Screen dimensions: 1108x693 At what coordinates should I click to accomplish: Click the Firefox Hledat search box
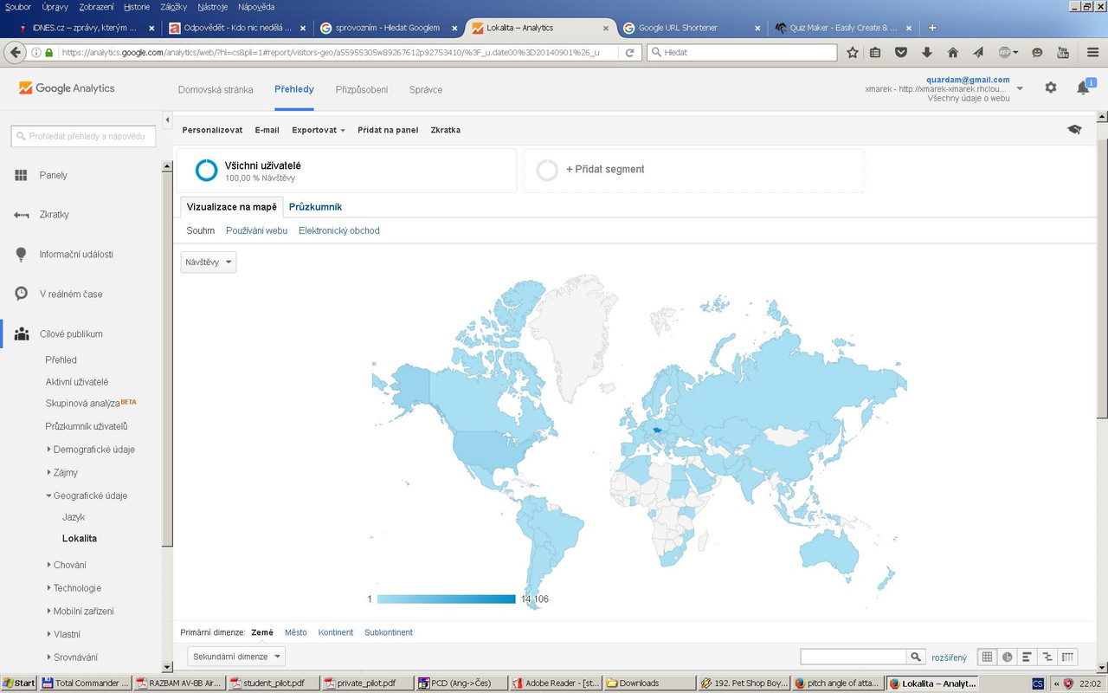(x=742, y=52)
